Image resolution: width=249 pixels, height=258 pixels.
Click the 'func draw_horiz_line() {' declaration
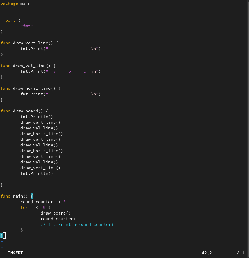(31, 89)
